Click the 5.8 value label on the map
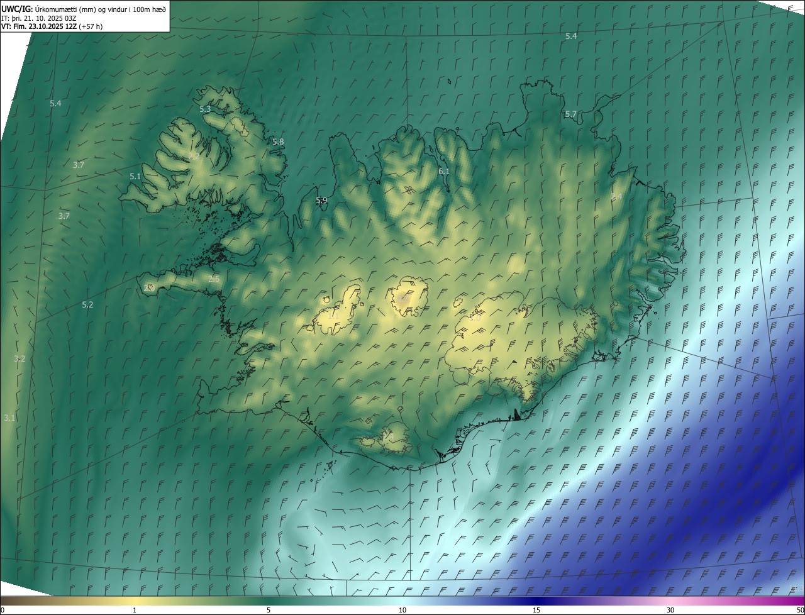Viewport: 805px width, 615px height. point(278,142)
